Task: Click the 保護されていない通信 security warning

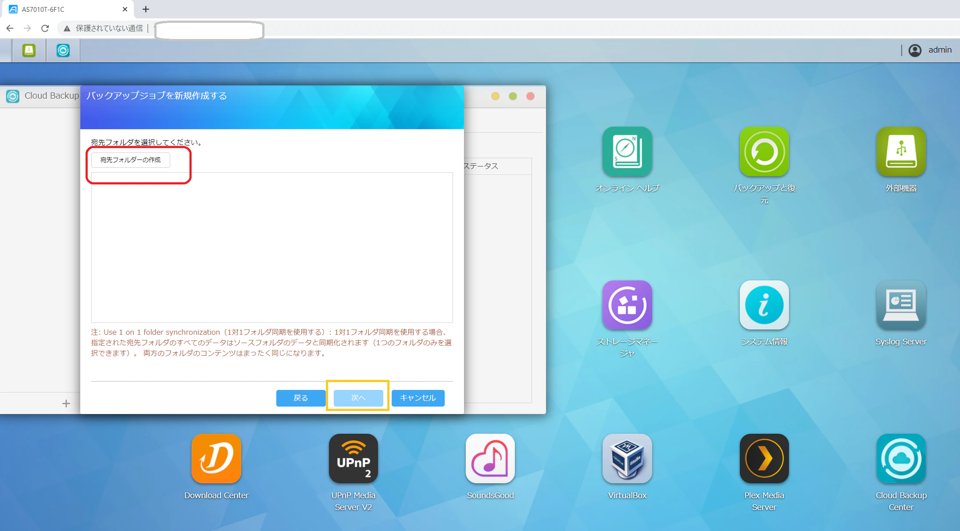Action: 103,28
